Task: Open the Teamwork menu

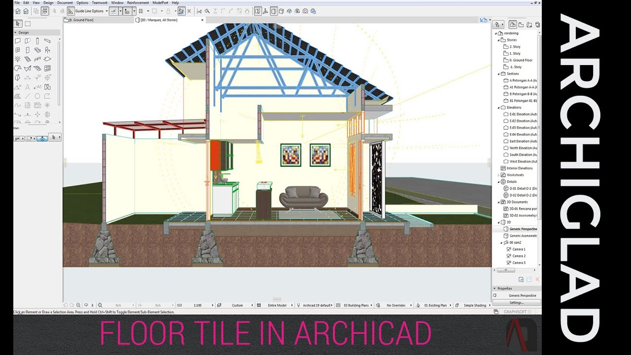Action: pos(100,2)
